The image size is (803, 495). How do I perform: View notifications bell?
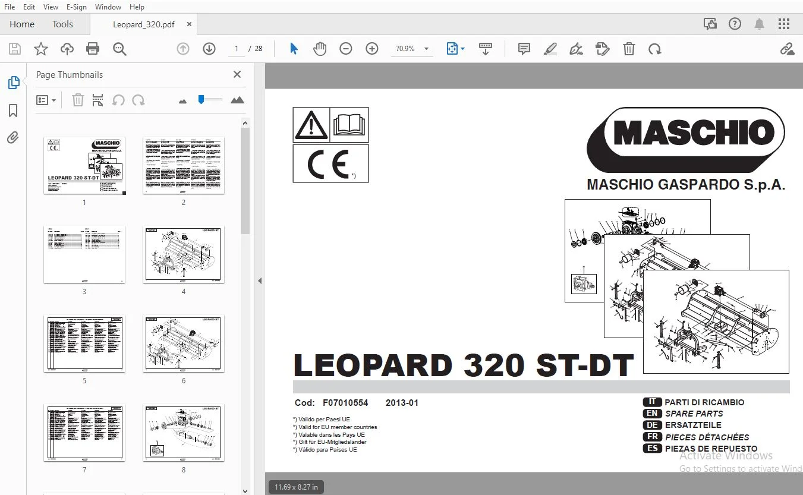759,24
